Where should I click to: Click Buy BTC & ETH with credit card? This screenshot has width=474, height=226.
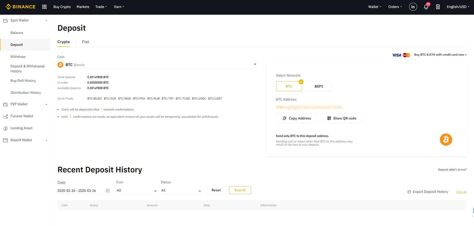coord(440,55)
